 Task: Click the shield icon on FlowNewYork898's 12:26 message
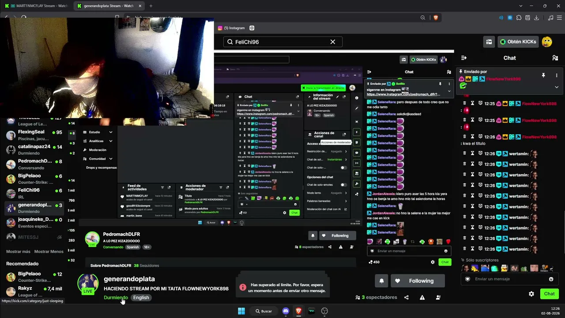pyautogui.click(x=480, y=137)
